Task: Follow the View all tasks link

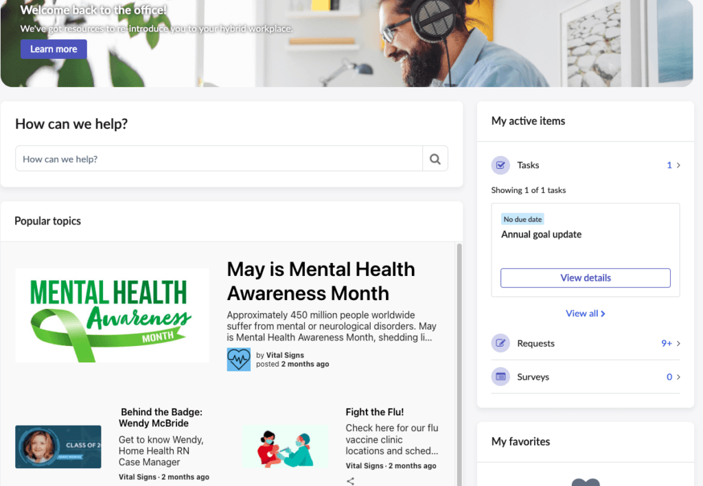Action: pos(586,314)
